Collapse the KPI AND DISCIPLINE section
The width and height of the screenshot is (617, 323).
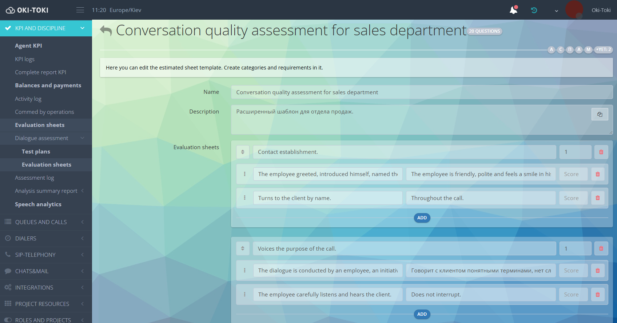(82, 28)
